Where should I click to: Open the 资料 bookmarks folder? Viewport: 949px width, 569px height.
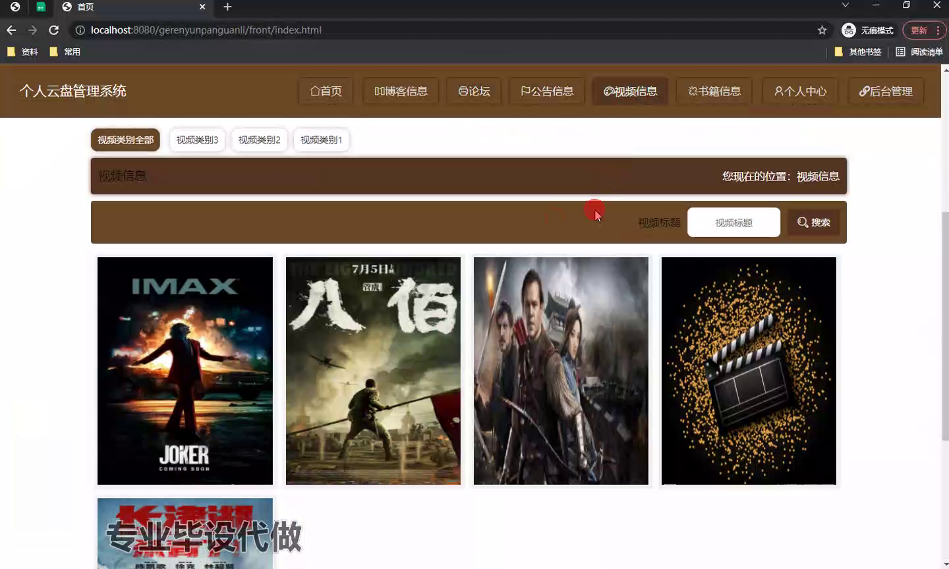(x=22, y=51)
